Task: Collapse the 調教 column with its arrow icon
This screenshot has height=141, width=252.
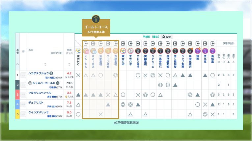Action: pyautogui.click(x=198, y=43)
